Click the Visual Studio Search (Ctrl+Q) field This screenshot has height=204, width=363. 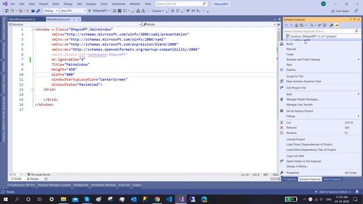point(181,4)
